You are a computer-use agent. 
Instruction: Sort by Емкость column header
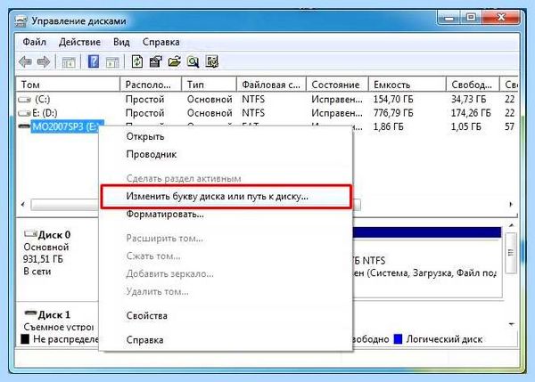pyautogui.click(x=407, y=85)
